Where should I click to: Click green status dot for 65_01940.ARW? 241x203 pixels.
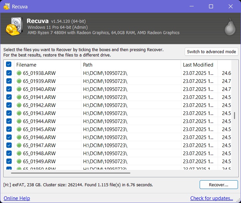[x=19, y=89]
